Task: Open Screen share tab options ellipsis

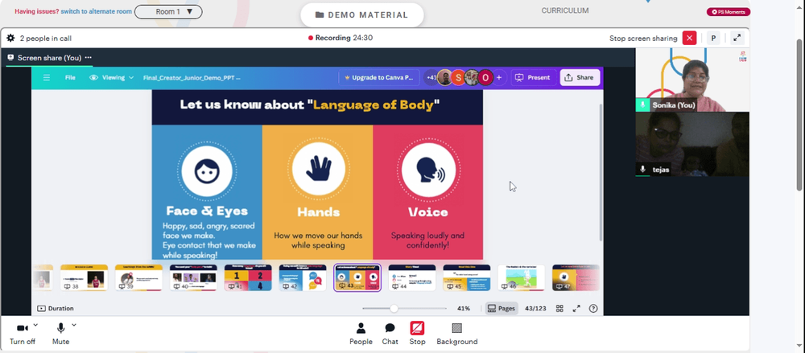Action: pyautogui.click(x=89, y=57)
